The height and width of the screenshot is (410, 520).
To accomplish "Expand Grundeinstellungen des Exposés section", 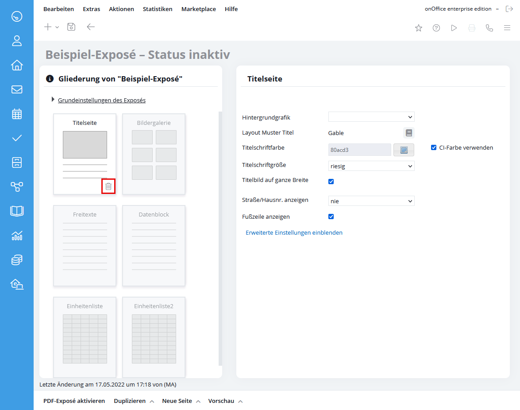I will 101,100.
